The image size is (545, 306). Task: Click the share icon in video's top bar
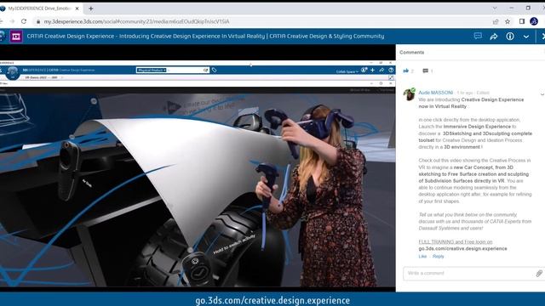(x=381, y=70)
